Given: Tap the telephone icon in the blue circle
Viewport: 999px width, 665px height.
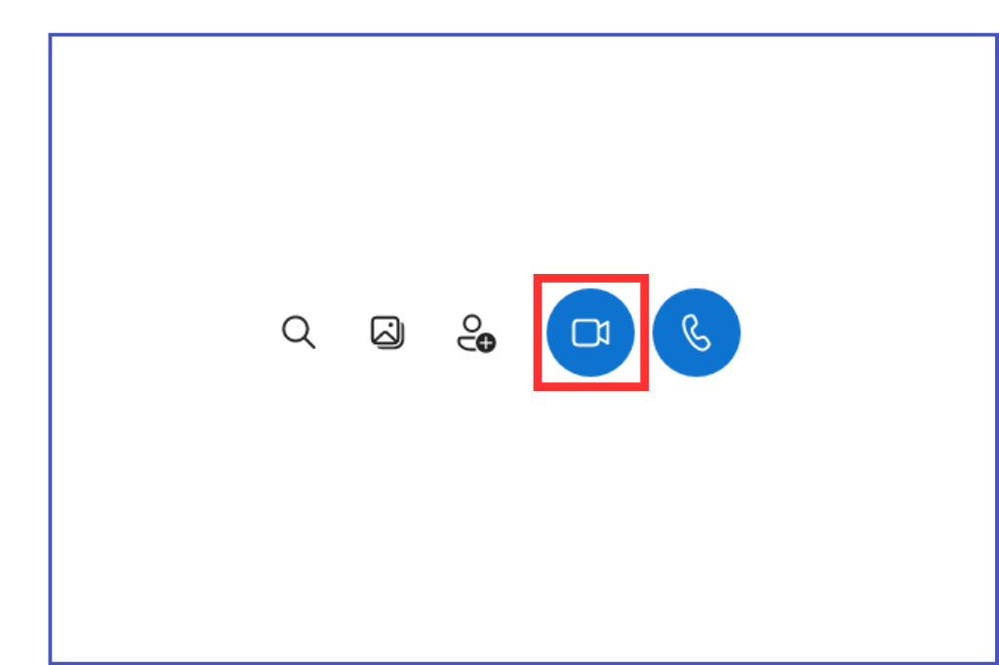Looking at the screenshot, I should click(697, 332).
